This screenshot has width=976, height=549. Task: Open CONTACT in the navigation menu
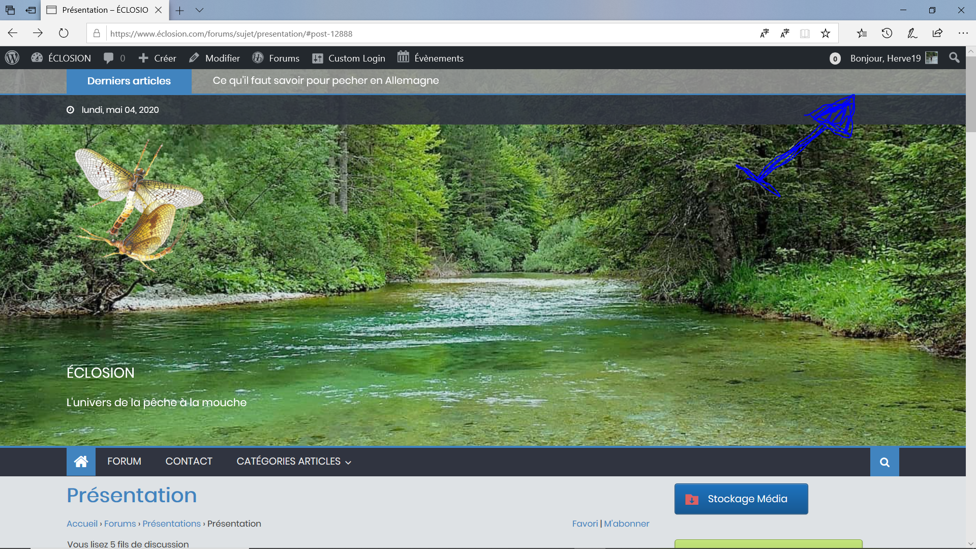189,461
